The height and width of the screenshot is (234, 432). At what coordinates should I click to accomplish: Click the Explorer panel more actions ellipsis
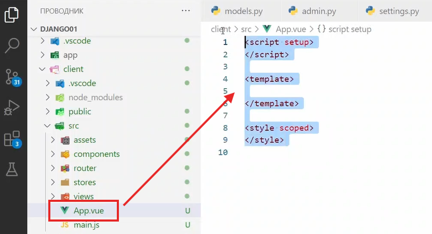point(185,11)
